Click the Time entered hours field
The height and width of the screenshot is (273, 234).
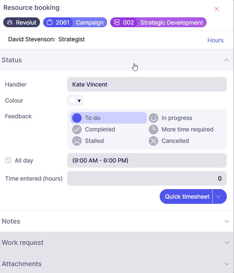[147, 179]
